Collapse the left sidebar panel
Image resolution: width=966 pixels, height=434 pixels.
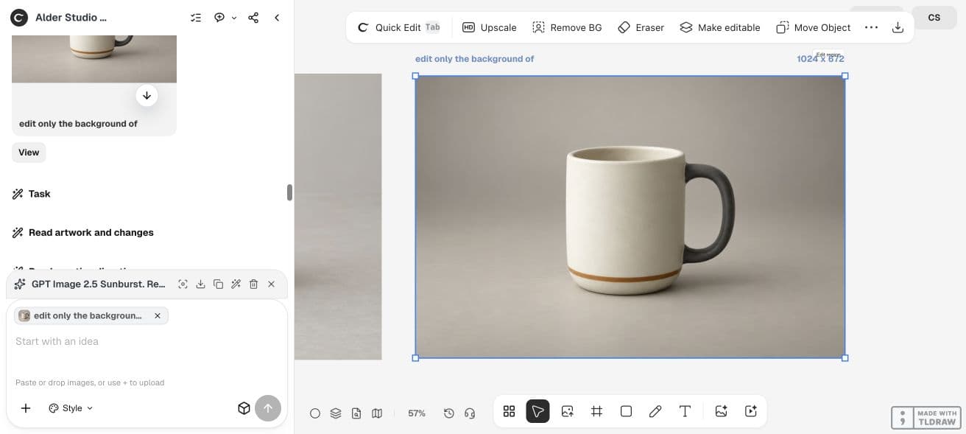(277, 18)
